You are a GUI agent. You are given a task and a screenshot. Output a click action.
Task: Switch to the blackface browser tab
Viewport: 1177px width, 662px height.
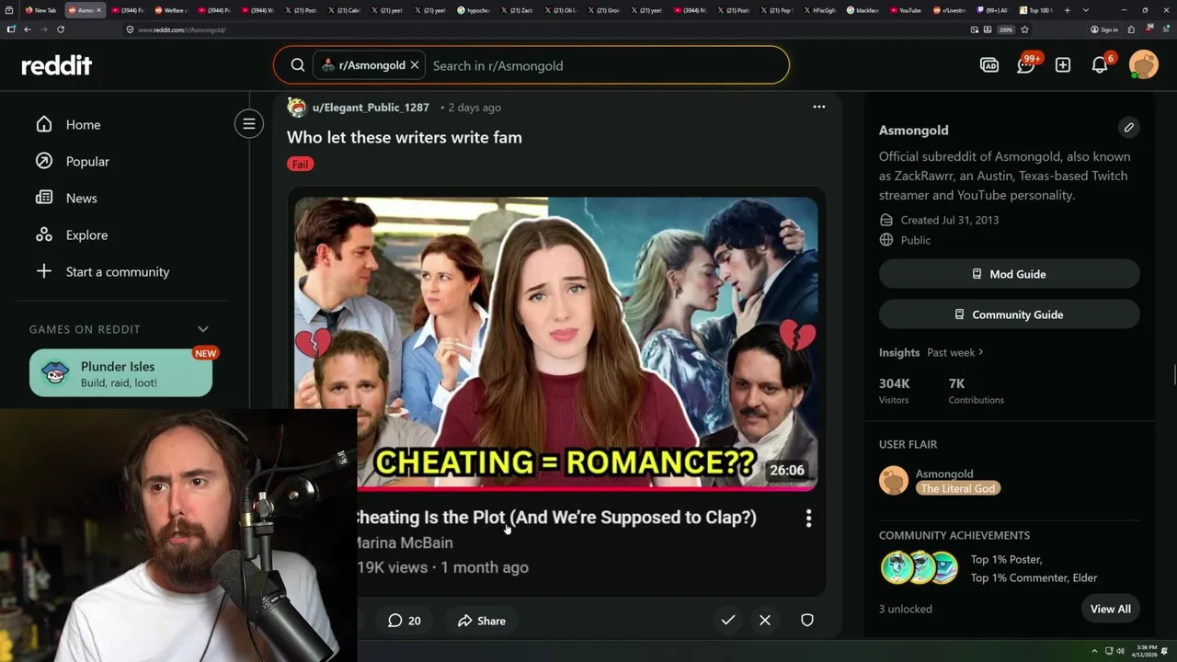862,10
